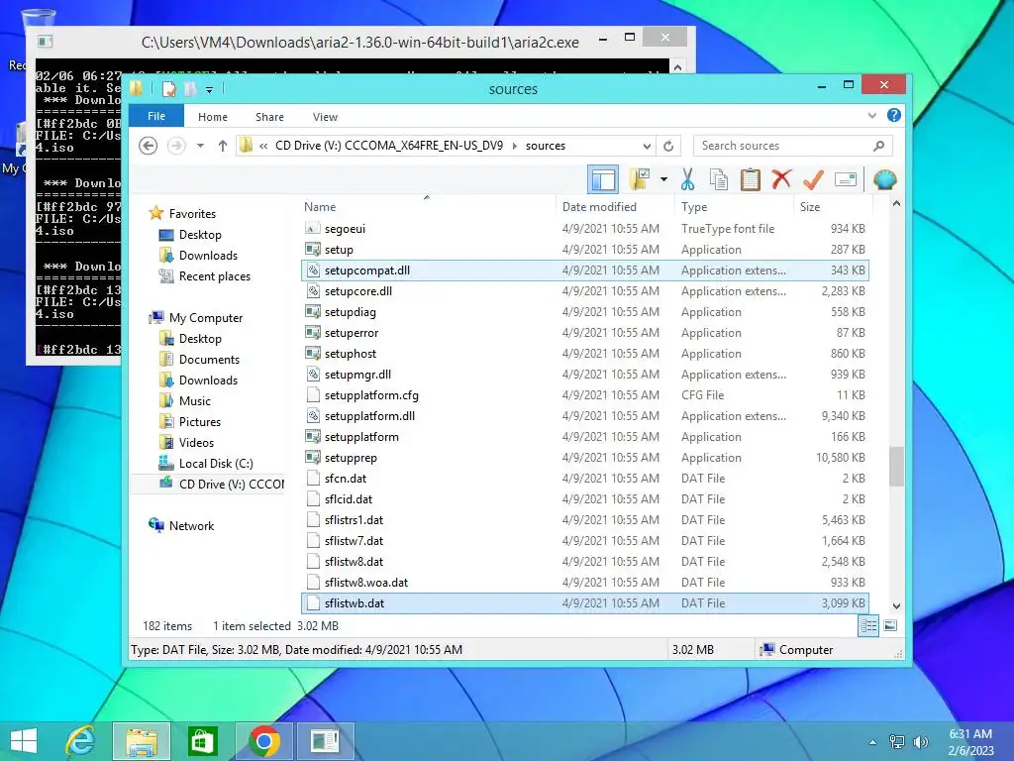Open Documents under My Computer

pos(209,359)
